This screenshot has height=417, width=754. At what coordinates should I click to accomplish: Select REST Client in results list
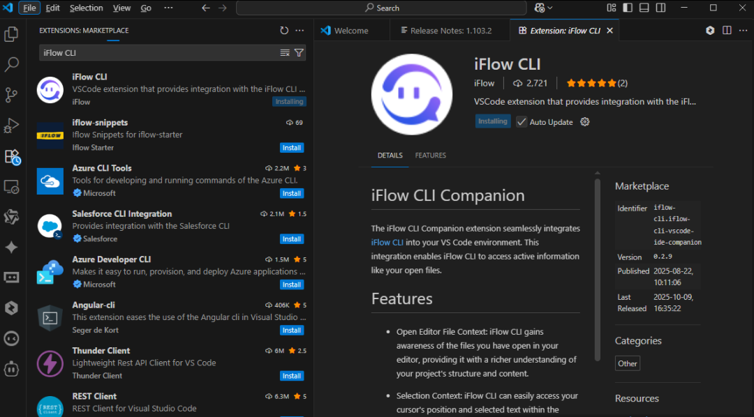[x=171, y=404]
